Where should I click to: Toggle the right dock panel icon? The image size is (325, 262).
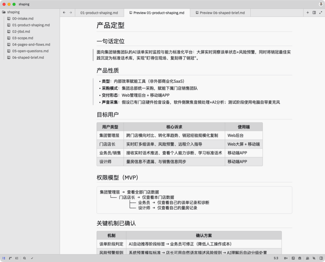tap(321, 258)
